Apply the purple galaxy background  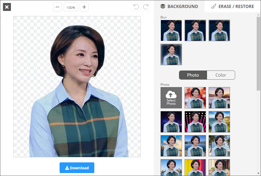pyautogui.click(x=171, y=122)
